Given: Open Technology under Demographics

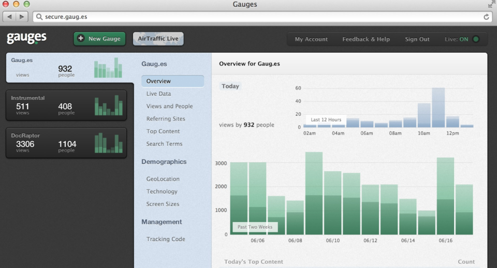Looking at the screenshot, I should (x=162, y=191).
